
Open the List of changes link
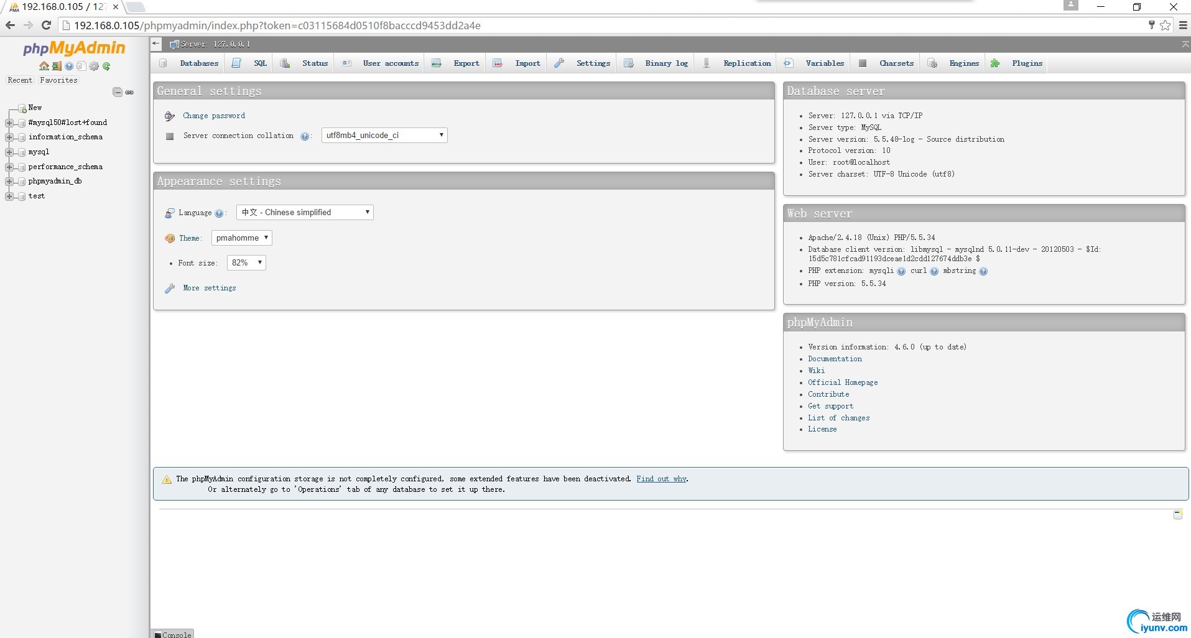[x=838, y=418]
